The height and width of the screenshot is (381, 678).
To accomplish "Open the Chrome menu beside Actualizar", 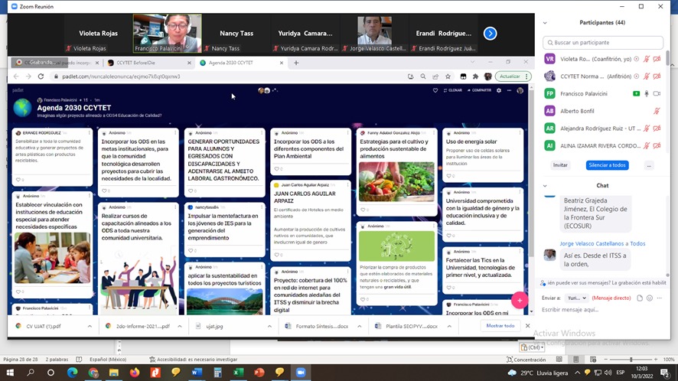I will point(526,77).
